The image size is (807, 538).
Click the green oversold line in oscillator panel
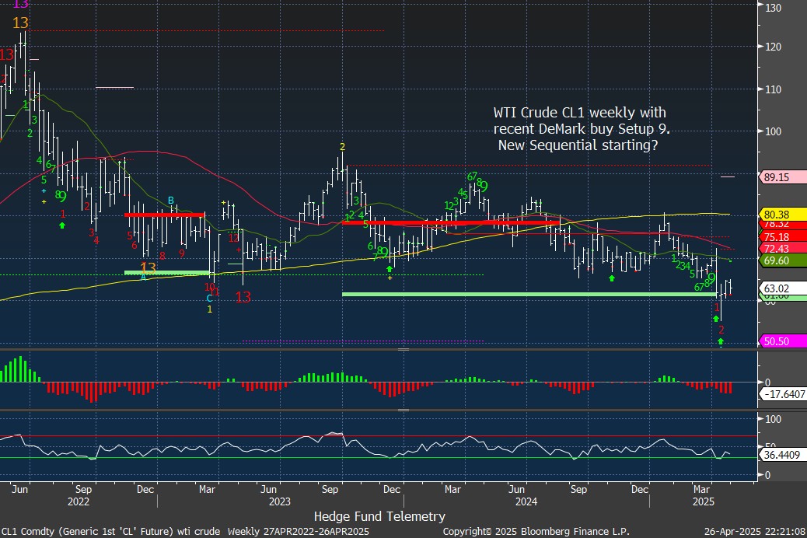379,457
